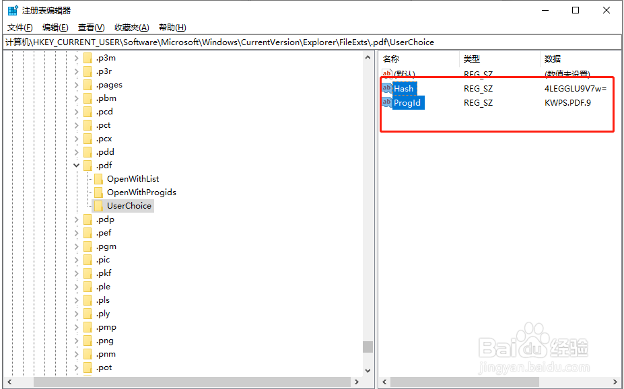Click the OpenWithList folder icon
The height and width of the screenshot is (389, 624).
pos(99,179)
